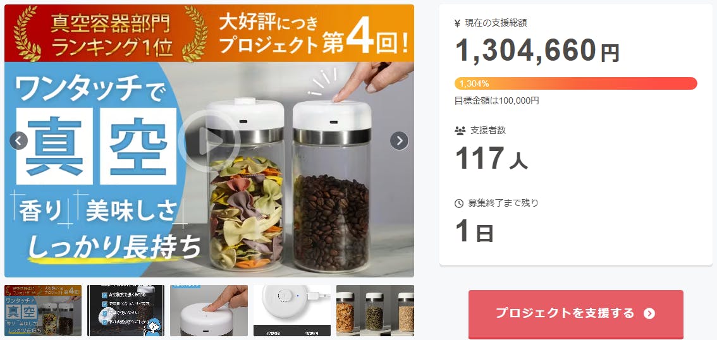Click the 1,304% funding progress bar
This screenshot has width=717, height=340.
[x=576, y=83]
